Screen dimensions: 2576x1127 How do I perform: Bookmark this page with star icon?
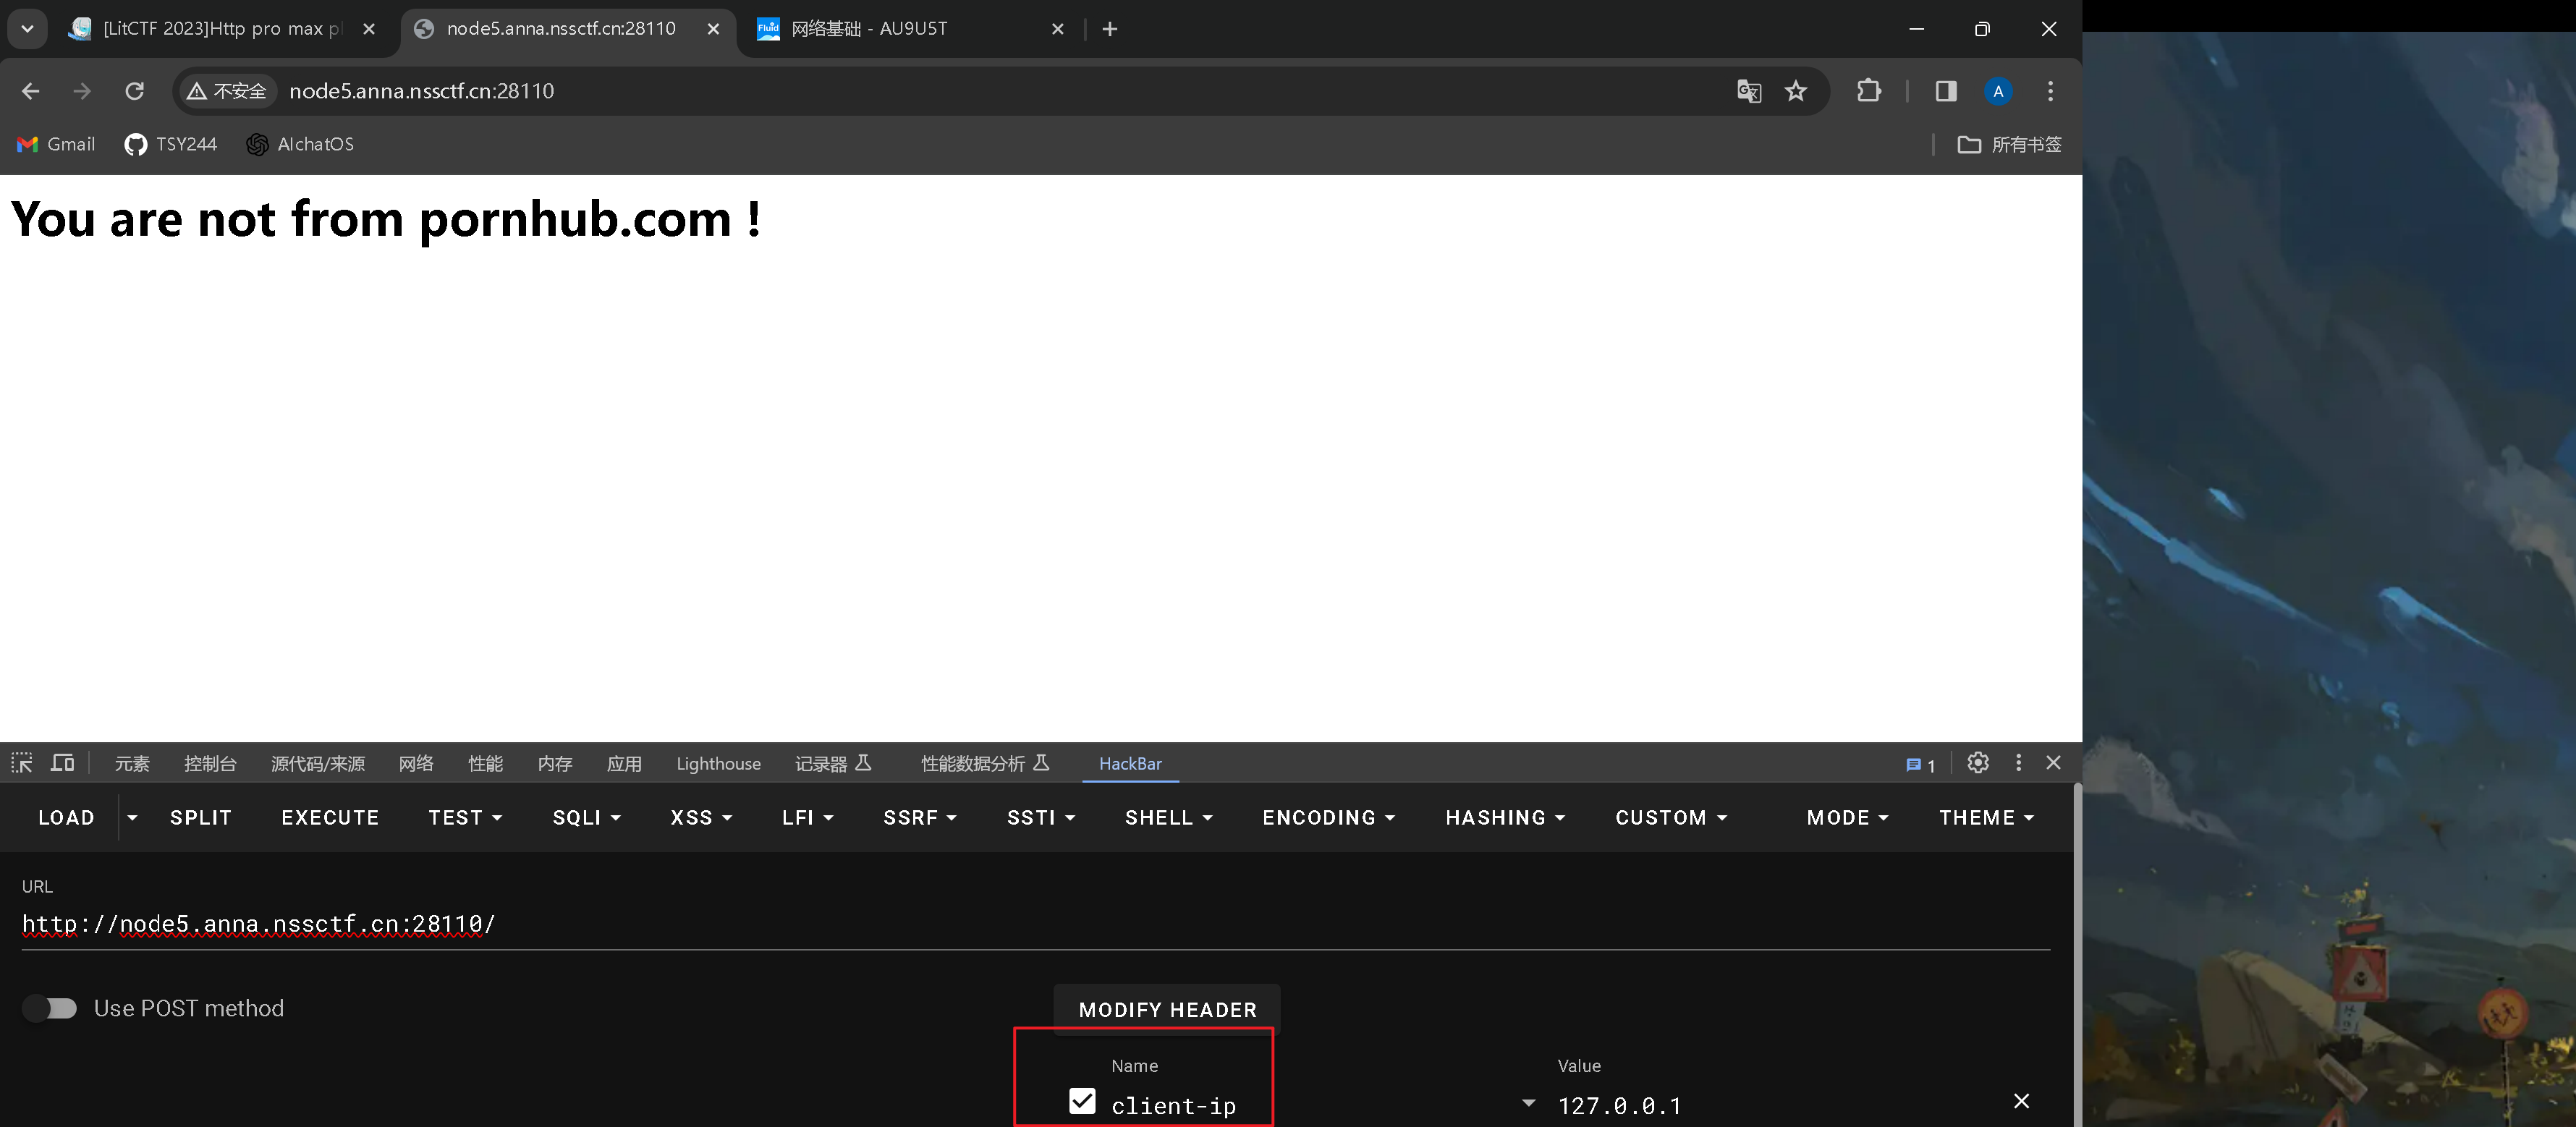coord(1796,91)
